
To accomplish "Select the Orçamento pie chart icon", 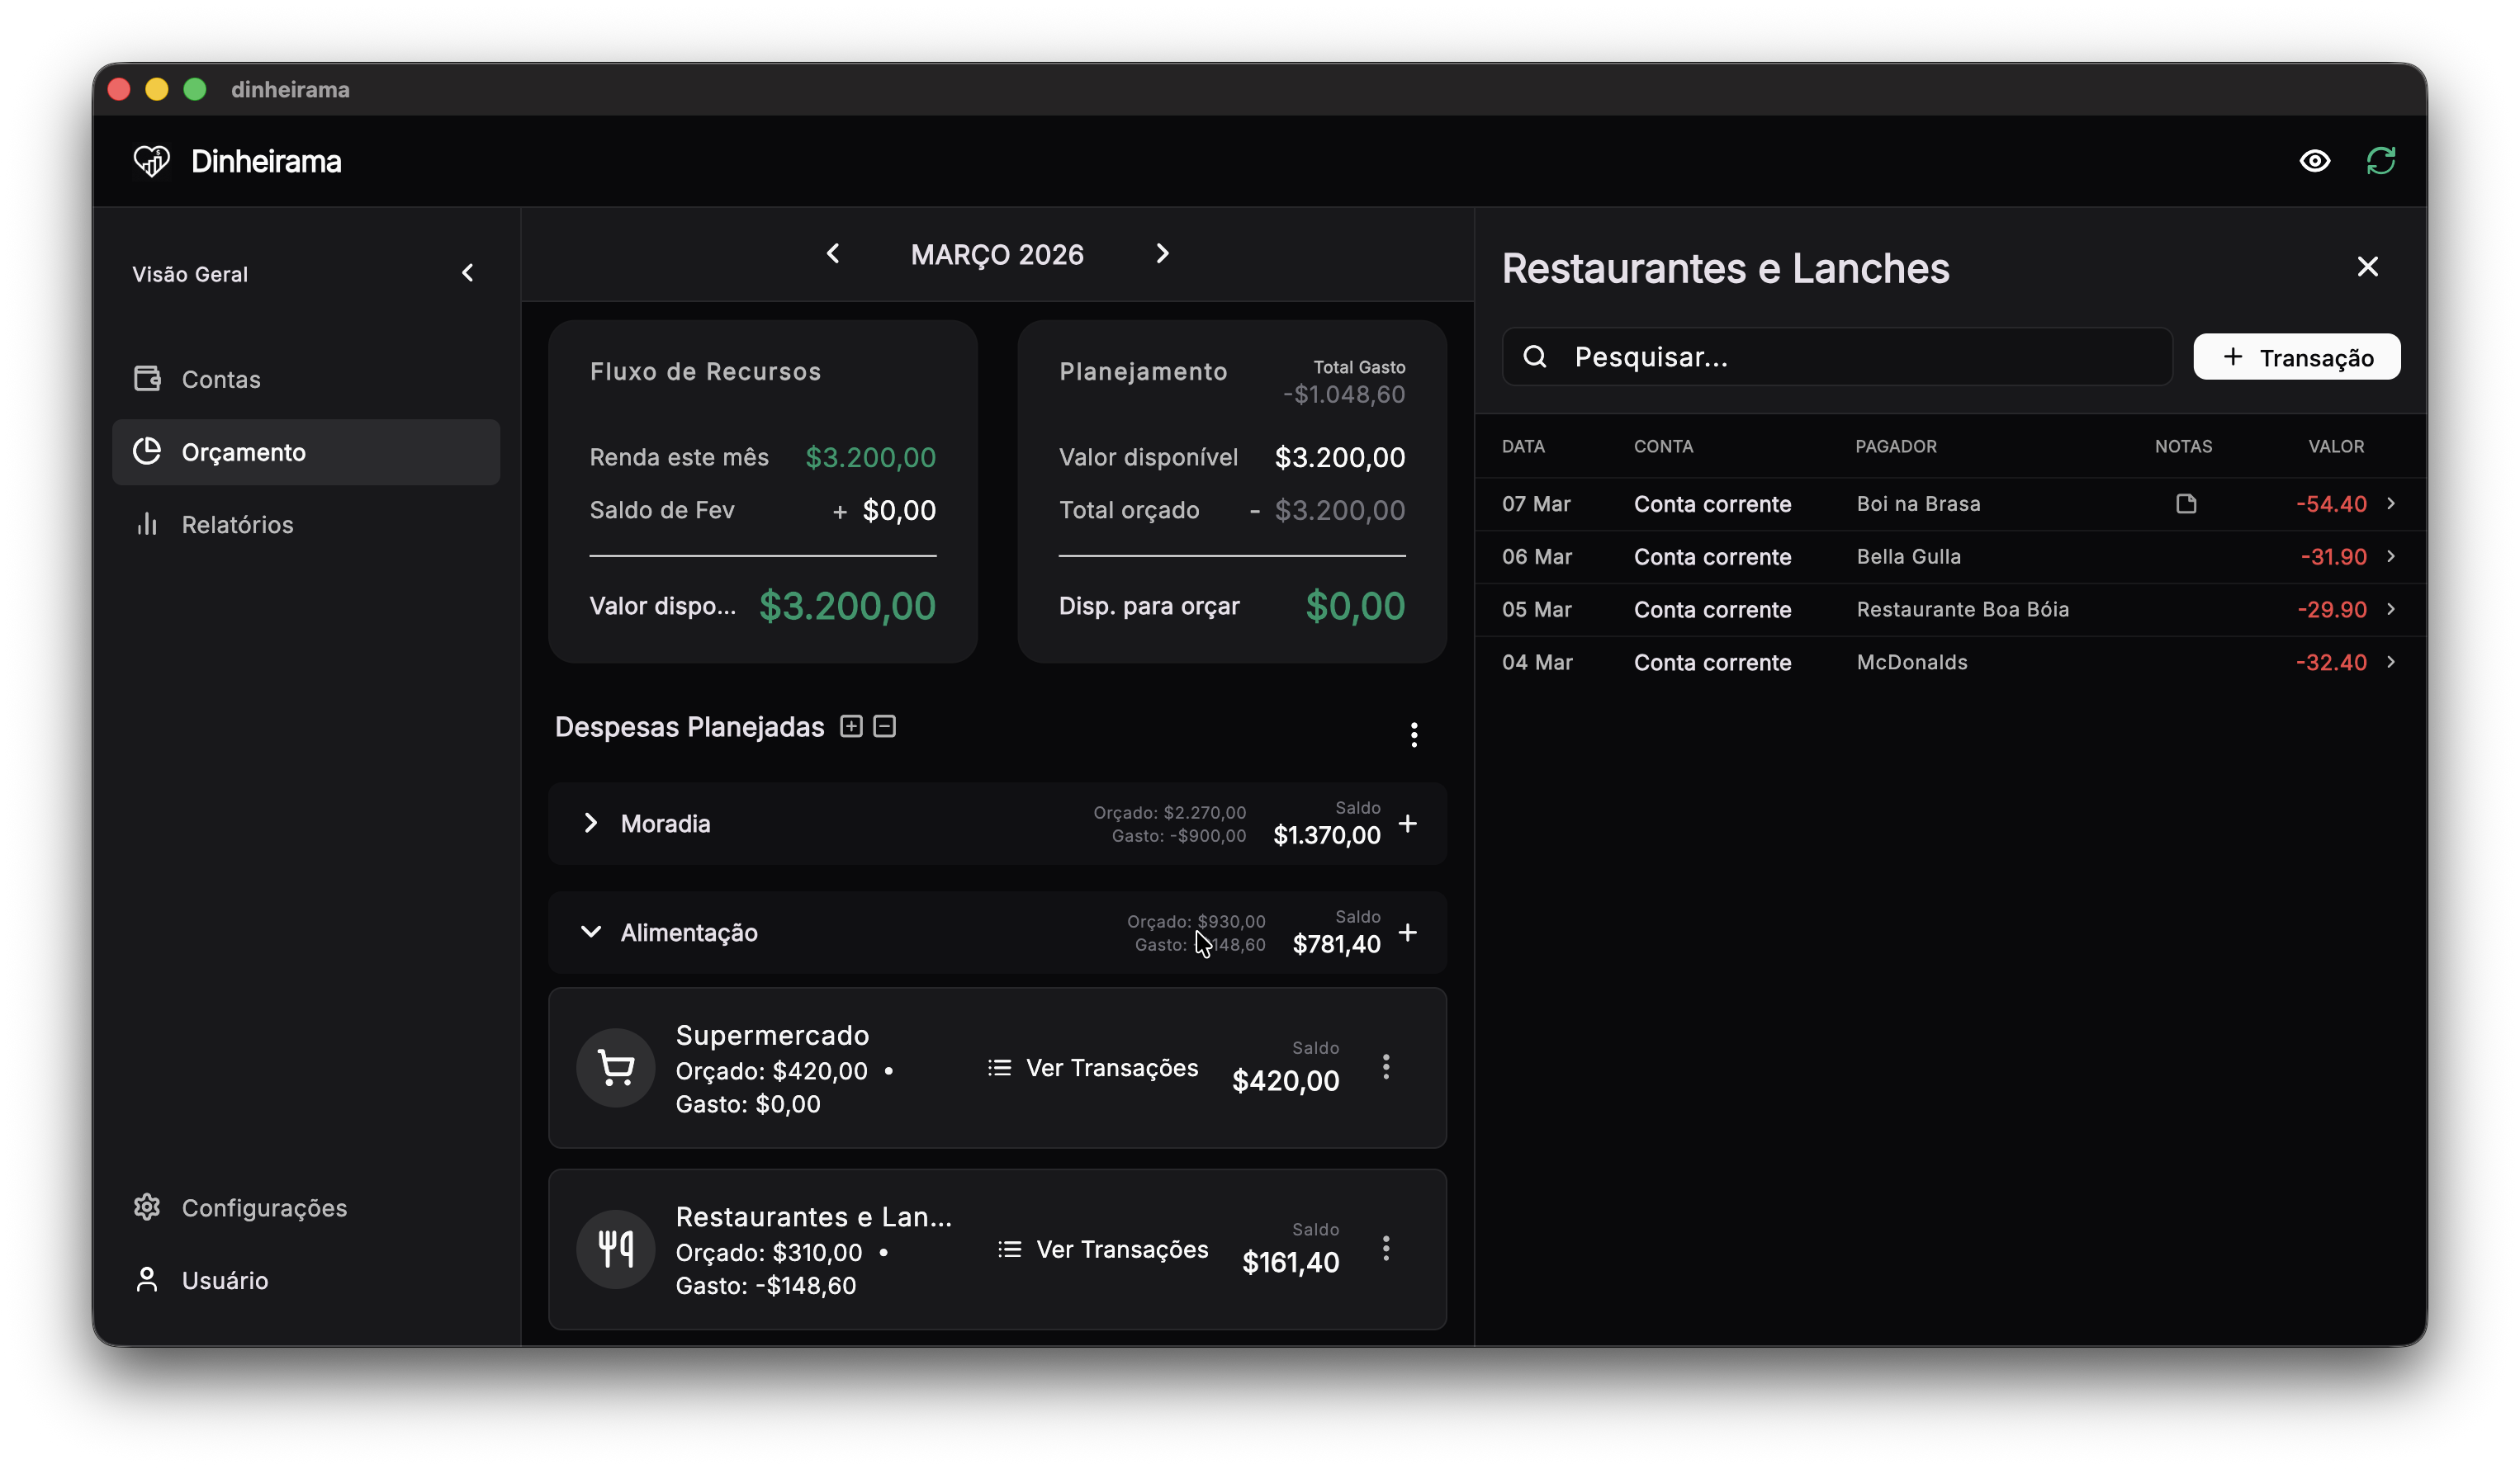I will 147,451.
